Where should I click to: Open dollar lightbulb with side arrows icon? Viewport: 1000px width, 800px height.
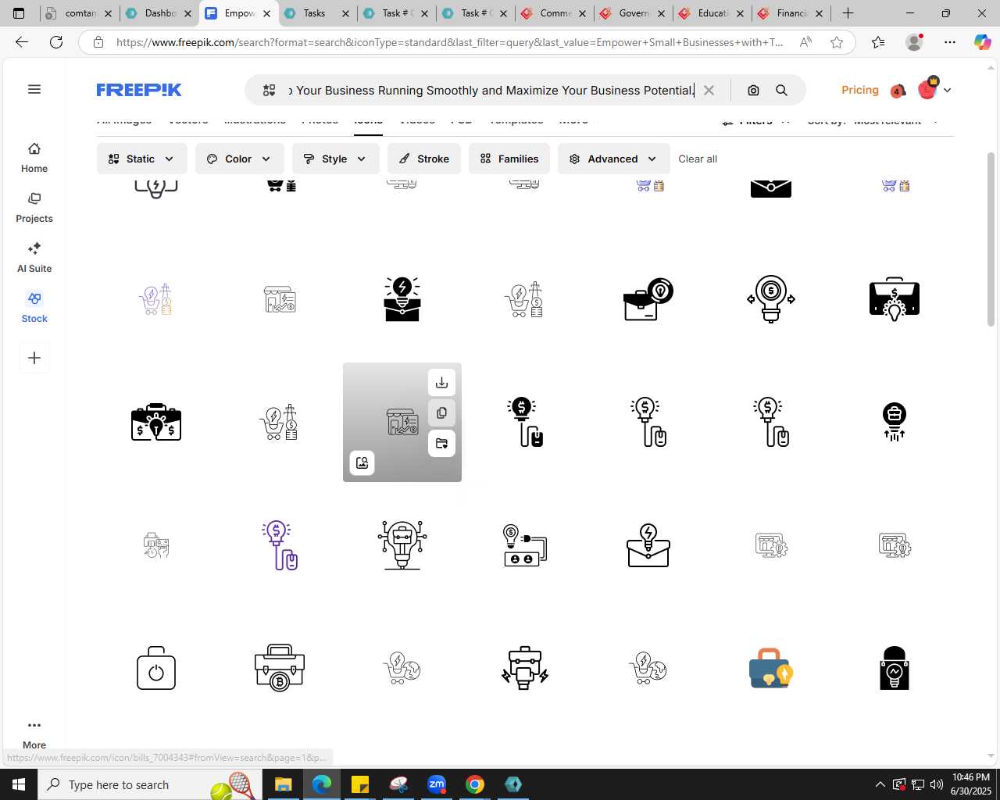coord(771,299)
